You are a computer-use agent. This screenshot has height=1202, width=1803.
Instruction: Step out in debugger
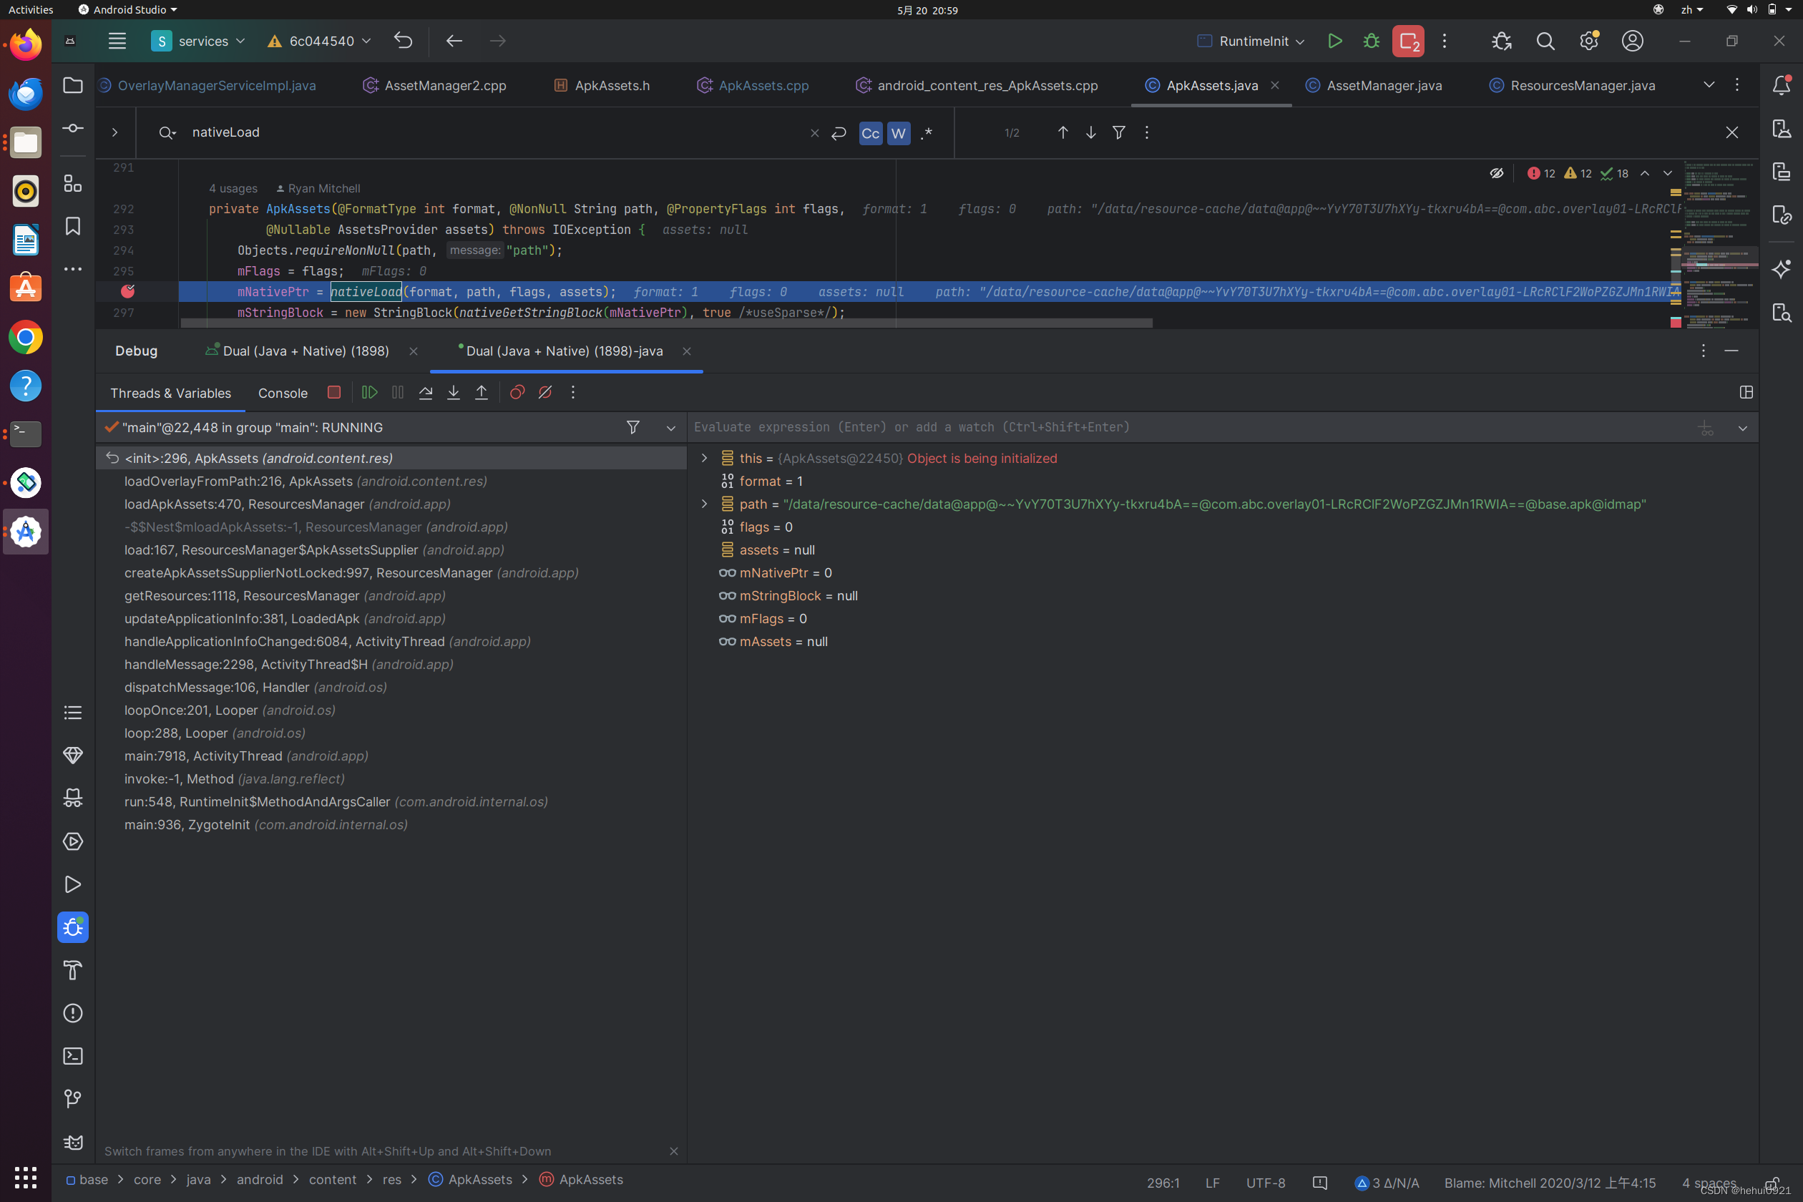(482, 393)
